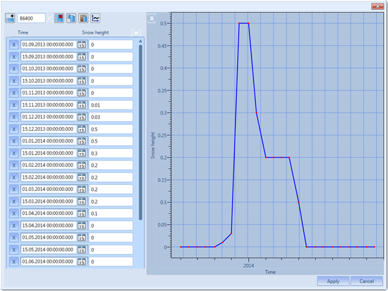This screenshot has height=291, width=388.
Task: Edit snow height value 0.01
Action: click(111, 105)
